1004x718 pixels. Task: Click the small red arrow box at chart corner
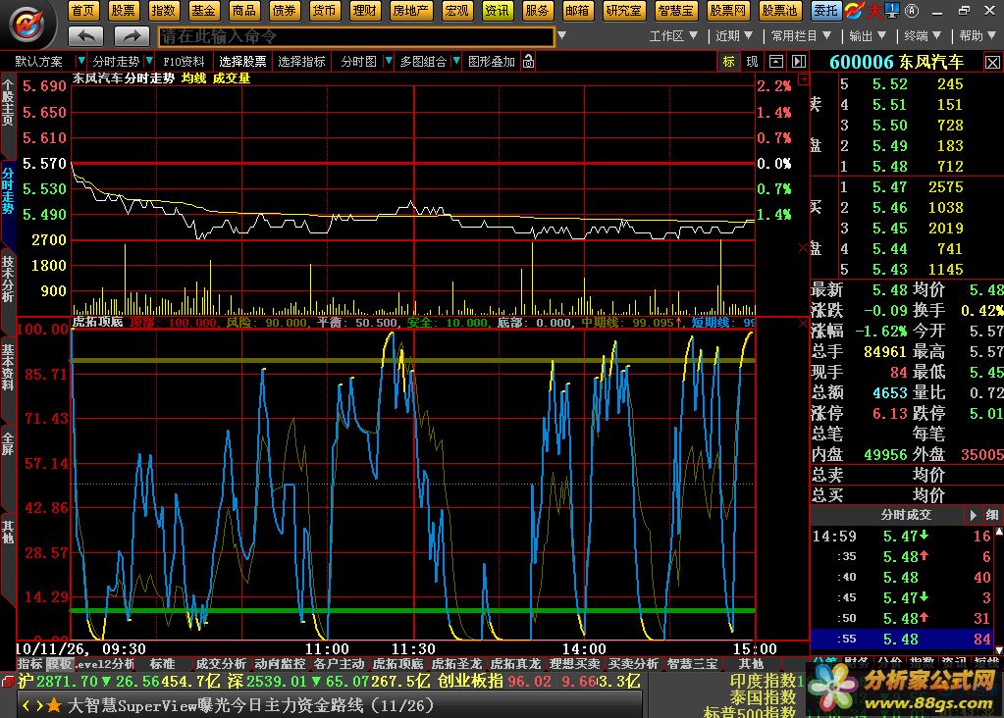(x=804, y=79)
